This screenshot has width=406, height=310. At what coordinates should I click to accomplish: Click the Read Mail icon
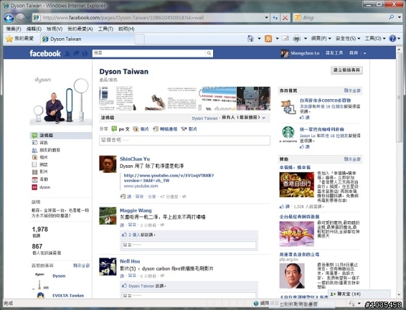pyautogui.click(x=285, y=38)
